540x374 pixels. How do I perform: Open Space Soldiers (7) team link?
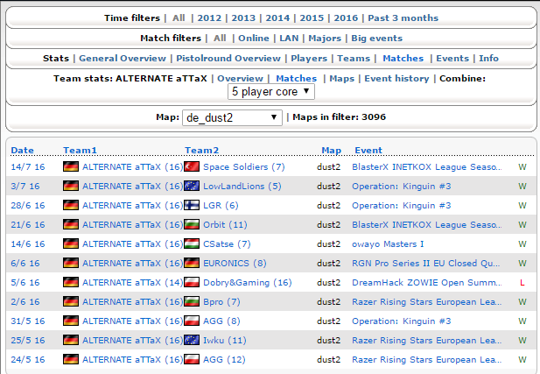244,166
